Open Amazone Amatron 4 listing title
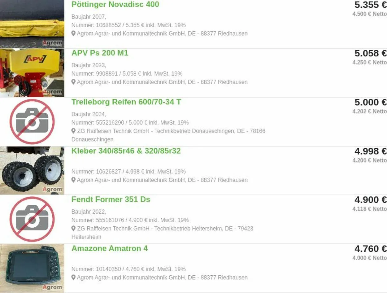The image size is (387, 293). point(110,248)
